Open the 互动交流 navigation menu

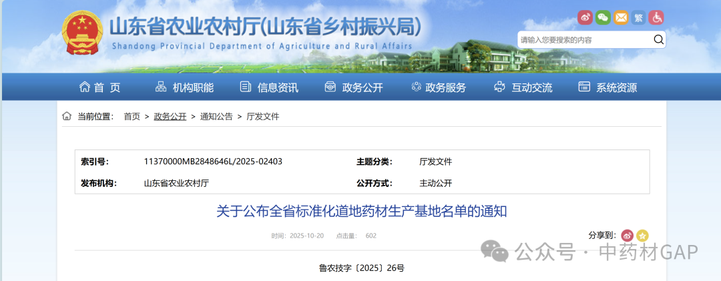pos(523,87)
